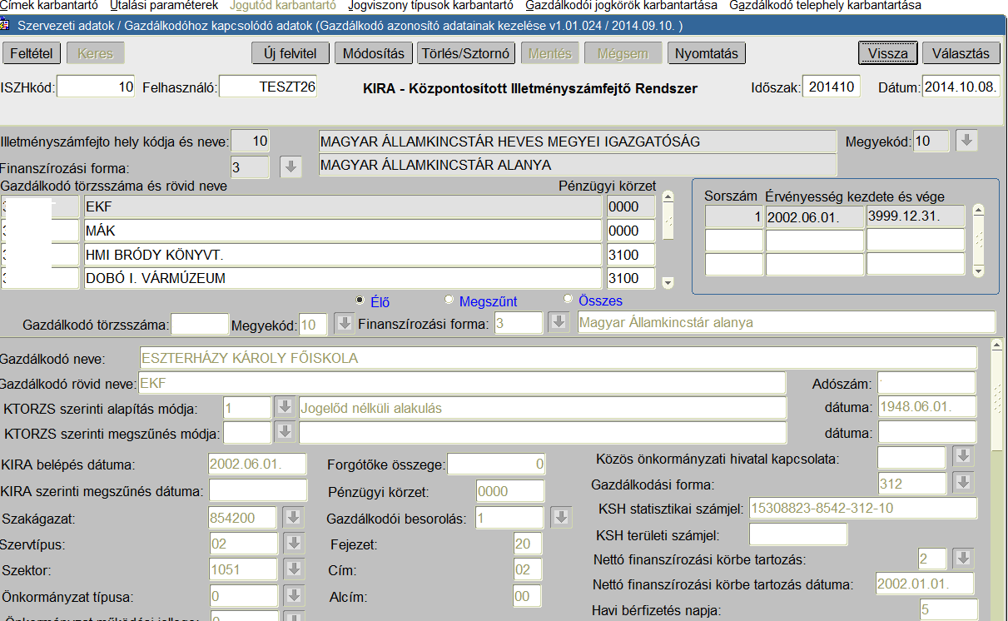
Task: Open KTORZS szerinti alapítás módja list
Action: click(286, 408)
